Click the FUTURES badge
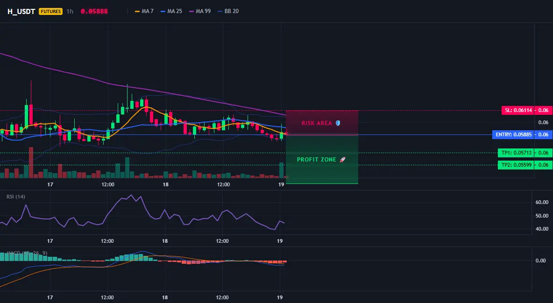The width and height of the screenshot is (553, 303). (51, 11)
